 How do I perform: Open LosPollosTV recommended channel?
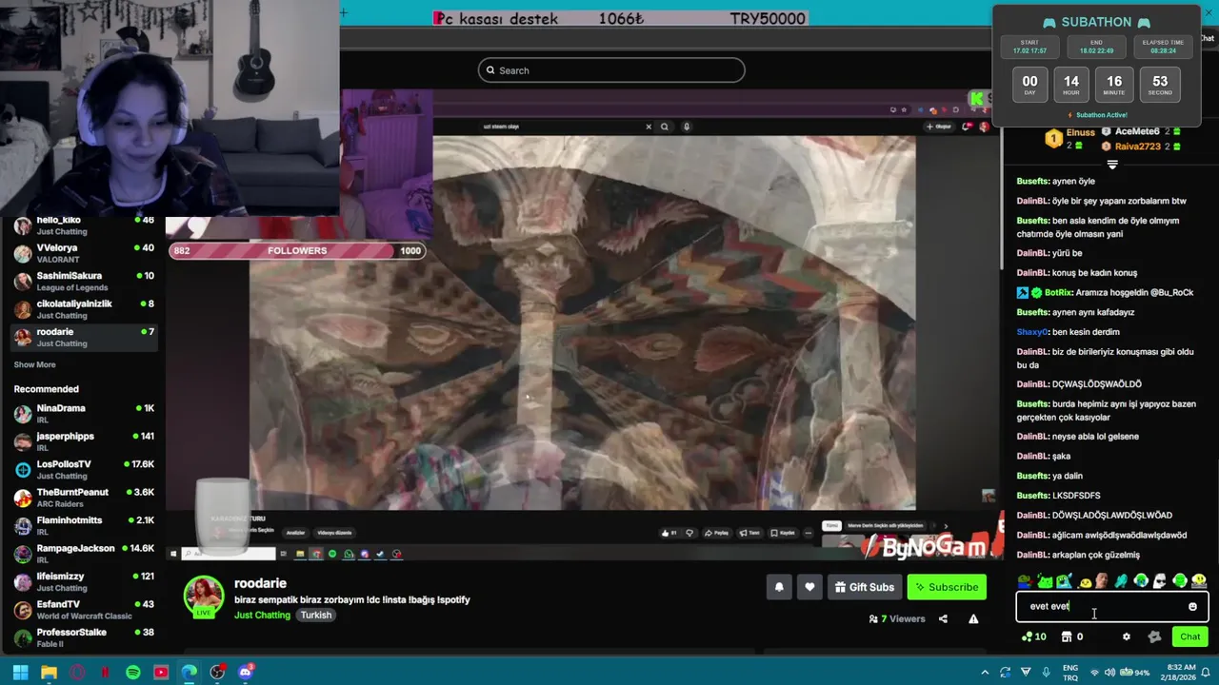pos(84,469)
